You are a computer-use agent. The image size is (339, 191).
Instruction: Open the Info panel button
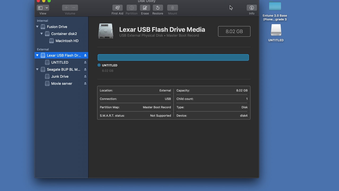point(252,8)
